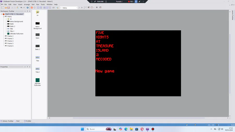Click the Windows Start button
The image size is (235, 132).
click(x=82, y=129)
